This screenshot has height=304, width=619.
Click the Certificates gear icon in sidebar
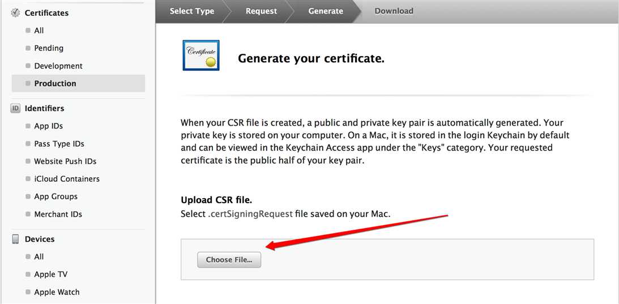click(x=15, y=12)
